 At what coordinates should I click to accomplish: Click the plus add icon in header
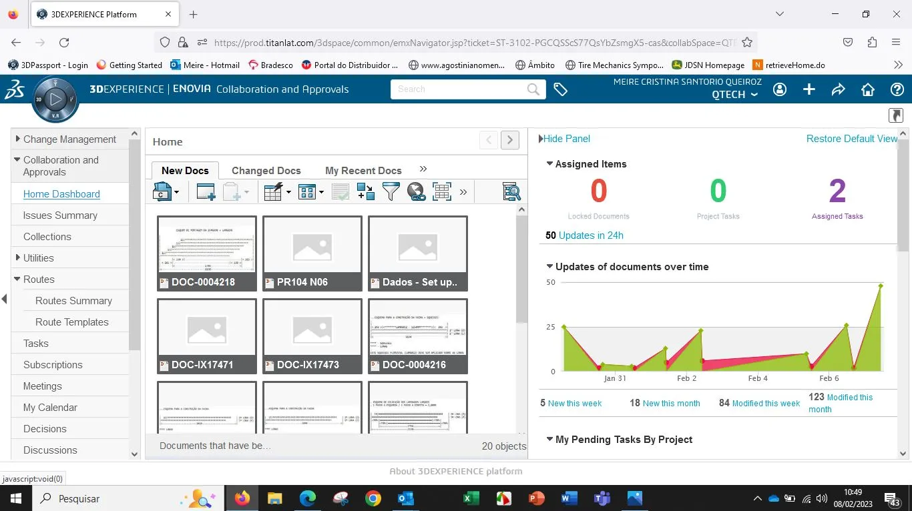809,89
